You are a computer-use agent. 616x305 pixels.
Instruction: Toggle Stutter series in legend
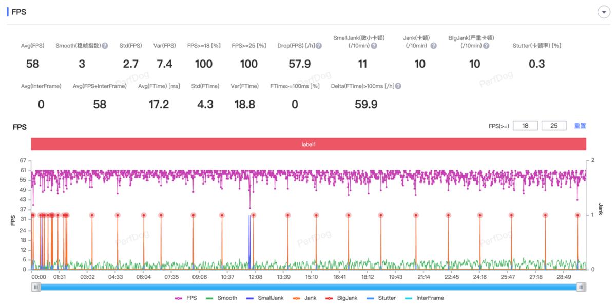click(382, 298)
